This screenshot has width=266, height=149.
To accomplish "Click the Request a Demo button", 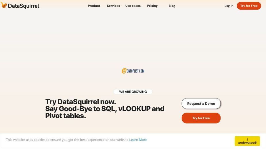I will tap(201, 103).
